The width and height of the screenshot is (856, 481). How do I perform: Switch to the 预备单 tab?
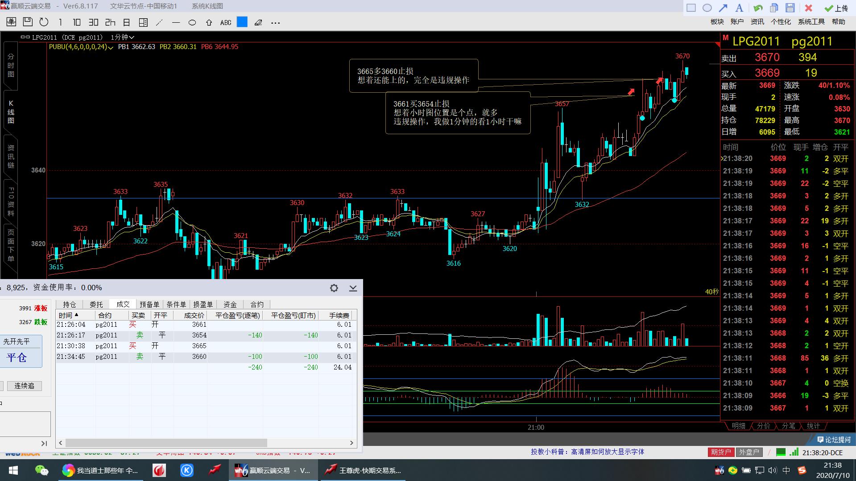point(149,304)
